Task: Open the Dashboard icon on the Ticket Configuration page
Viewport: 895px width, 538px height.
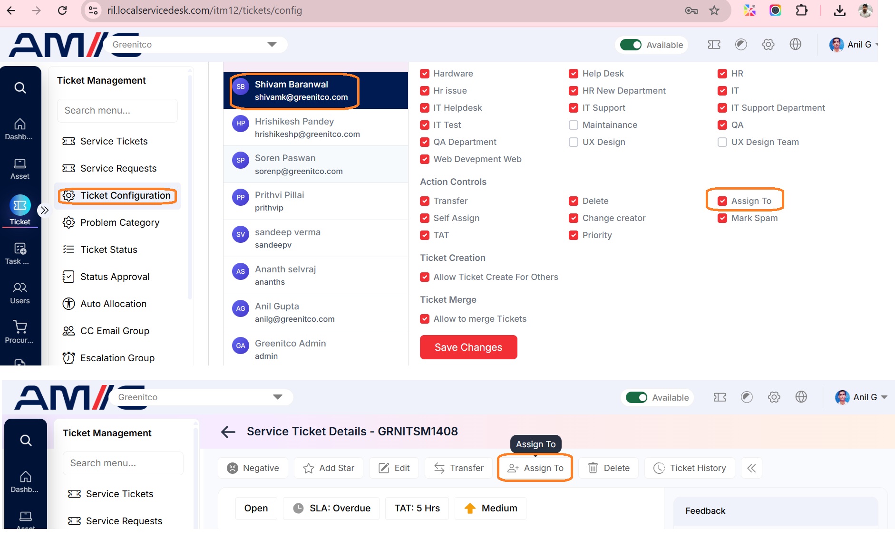Action: tap(20, 129)
